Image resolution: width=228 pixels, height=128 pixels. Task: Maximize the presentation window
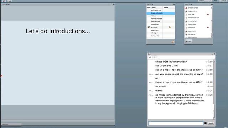tap(114, 5)
